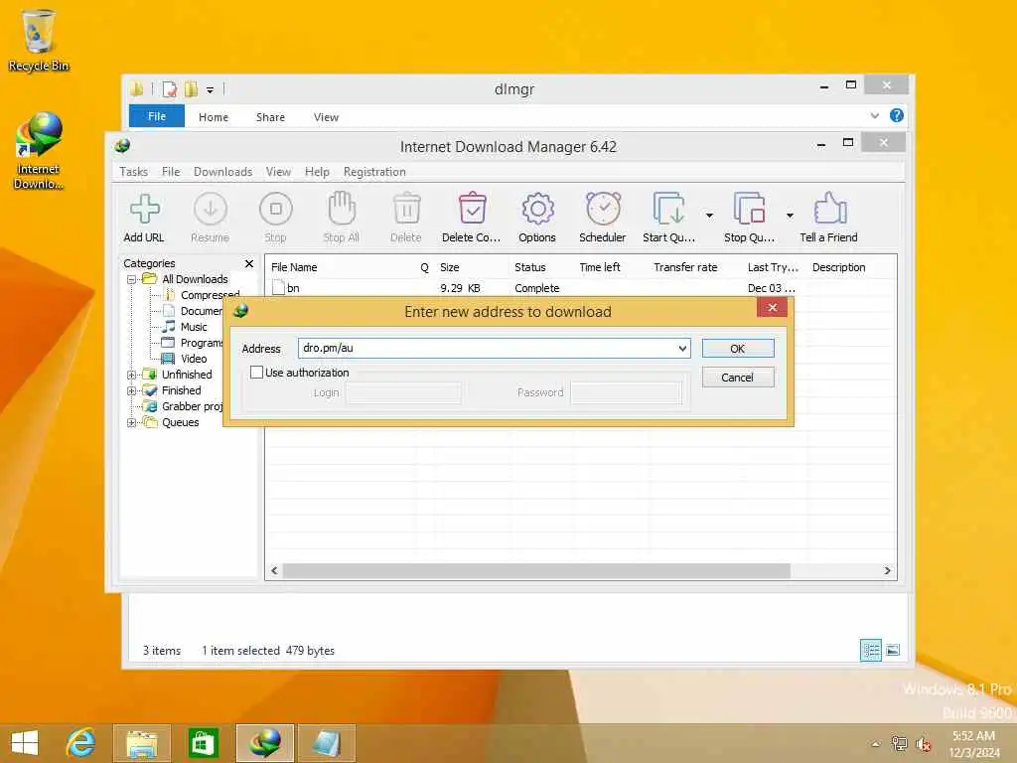Click the taskbar clock
This screenshot has width=1017, height=763.
[x=973, y=743]
